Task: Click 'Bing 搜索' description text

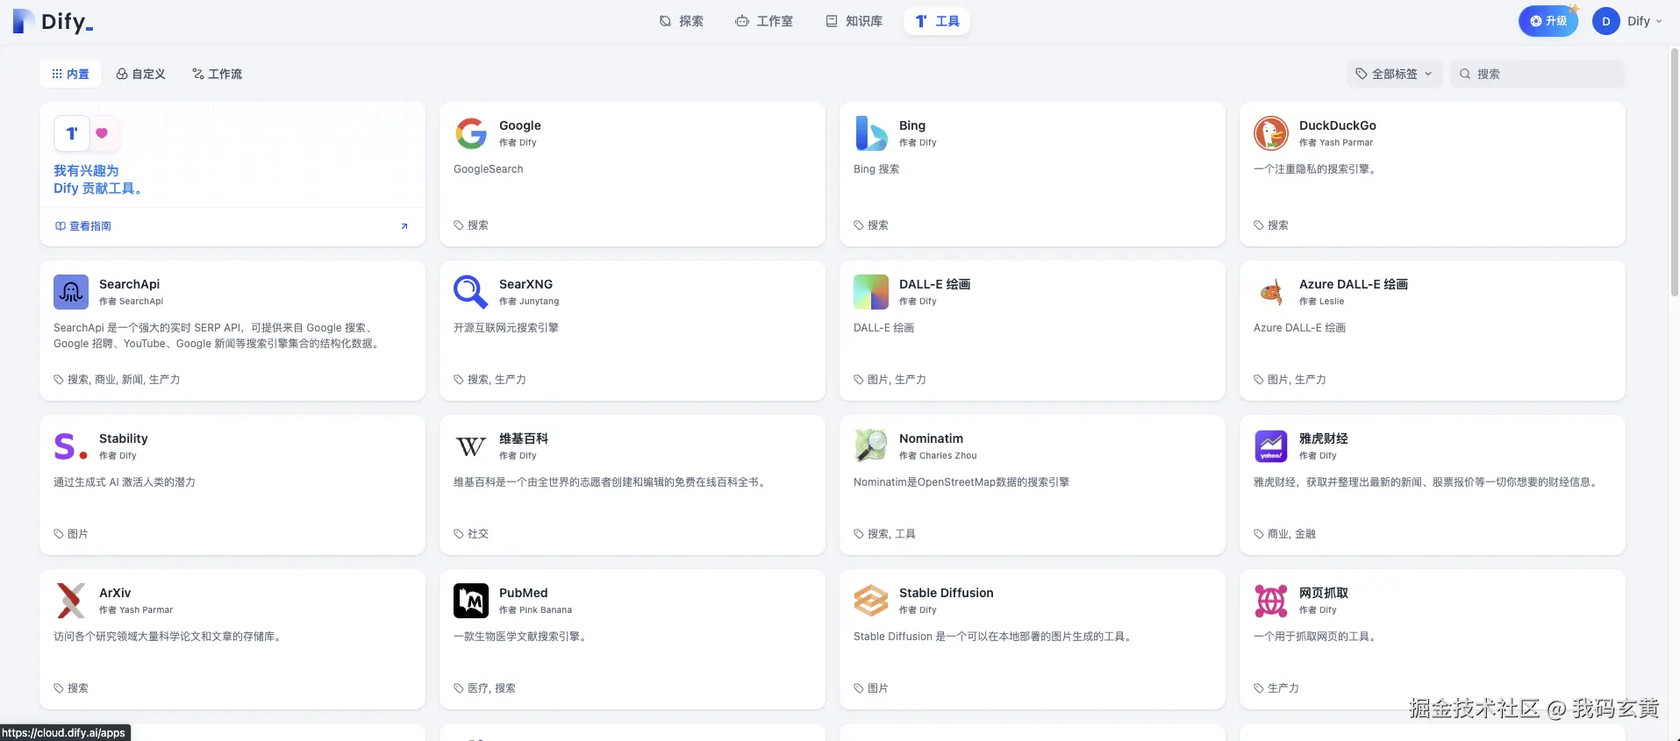Action: coord(876,169)
